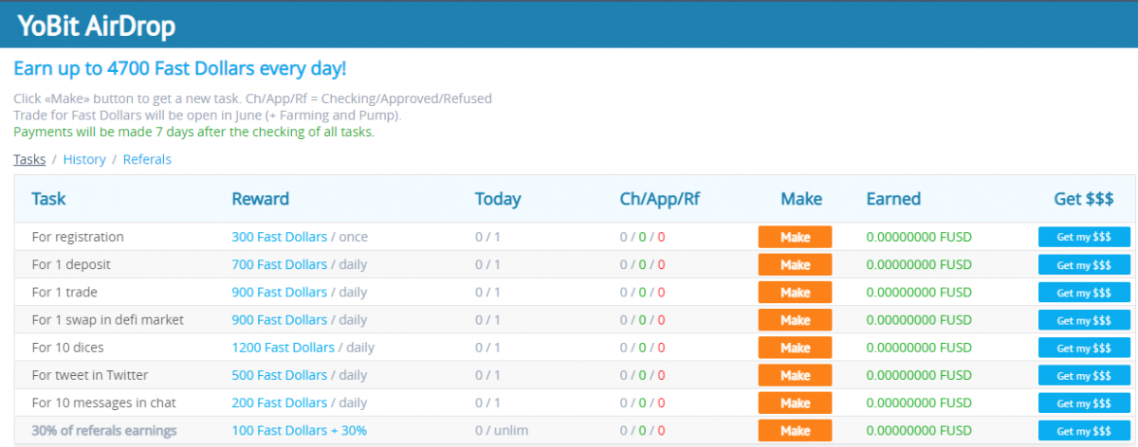Click the Make column header
This screenshot has width=1138, height=447.
[x=801, y=199]
